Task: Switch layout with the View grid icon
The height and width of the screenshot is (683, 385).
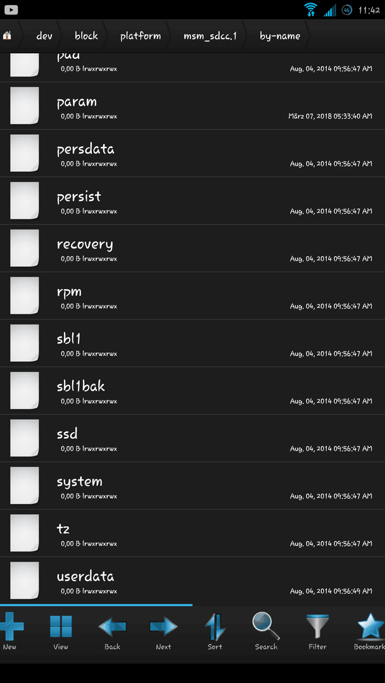Action: coord(61,626)
